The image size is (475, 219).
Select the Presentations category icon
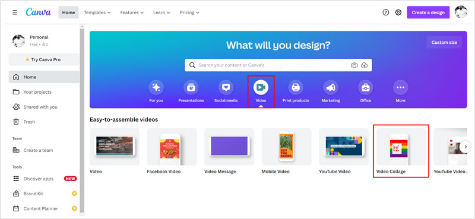pos(191,88)
